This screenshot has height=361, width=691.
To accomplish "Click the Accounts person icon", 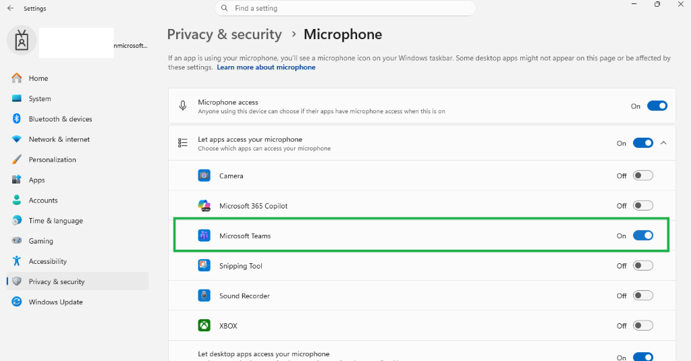I will coord(17,200).
